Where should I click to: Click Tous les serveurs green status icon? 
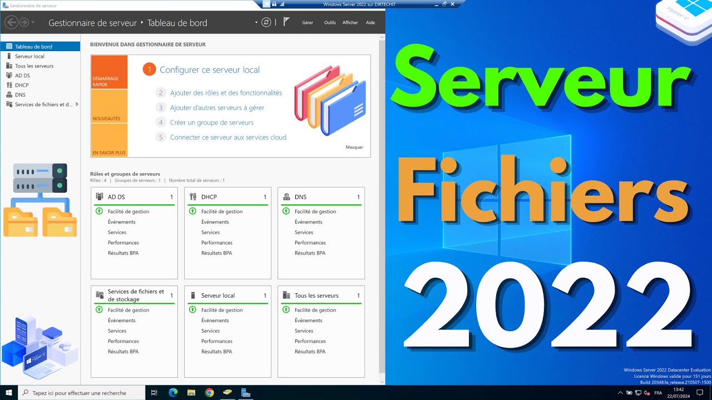pos(286,310)
